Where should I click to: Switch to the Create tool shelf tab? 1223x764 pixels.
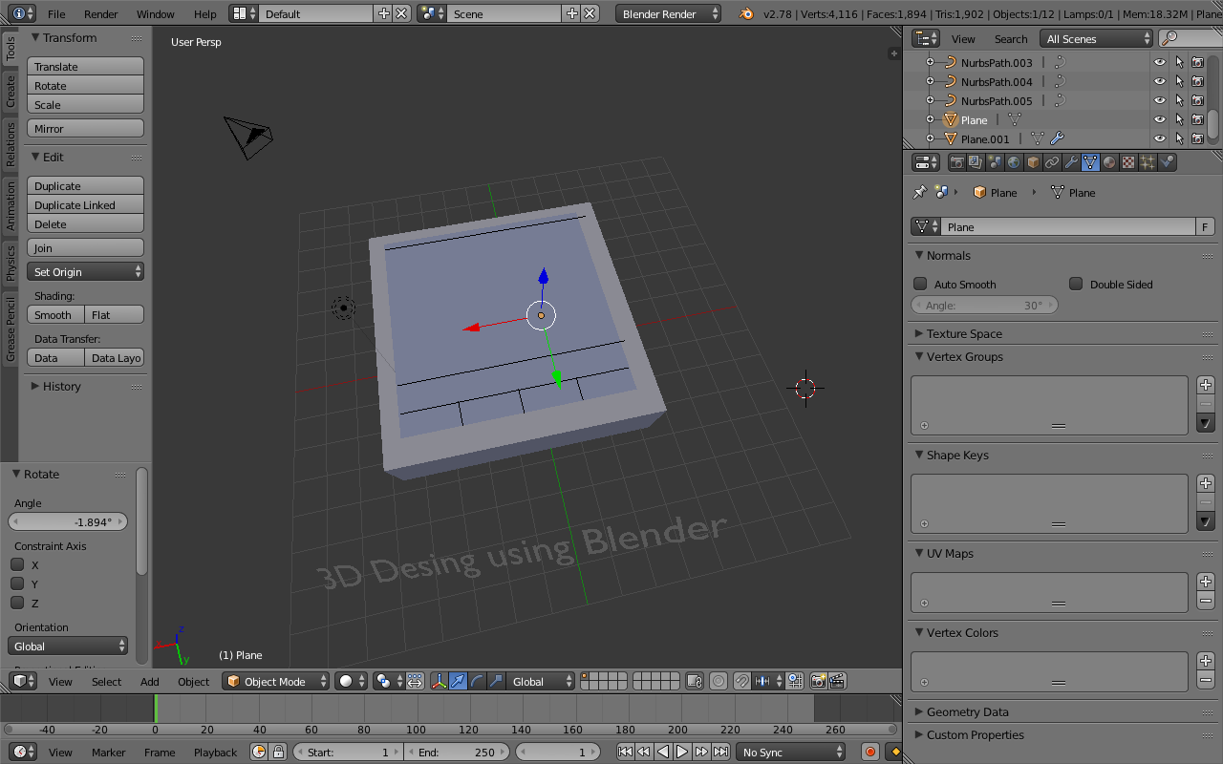pos(11,92)
